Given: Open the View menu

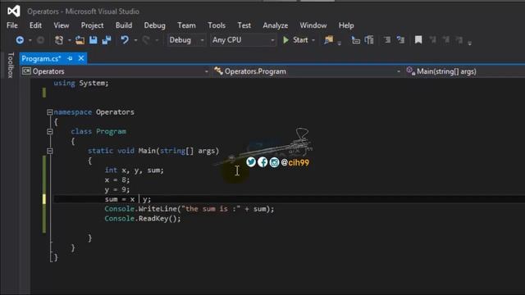Looking at the screenshot, I should click(x=62, y=25).
